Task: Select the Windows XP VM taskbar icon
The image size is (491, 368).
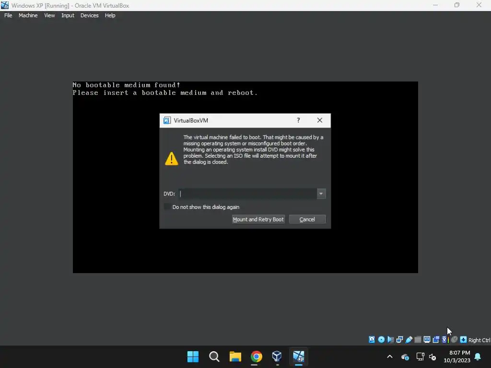Action: point(298,356)
